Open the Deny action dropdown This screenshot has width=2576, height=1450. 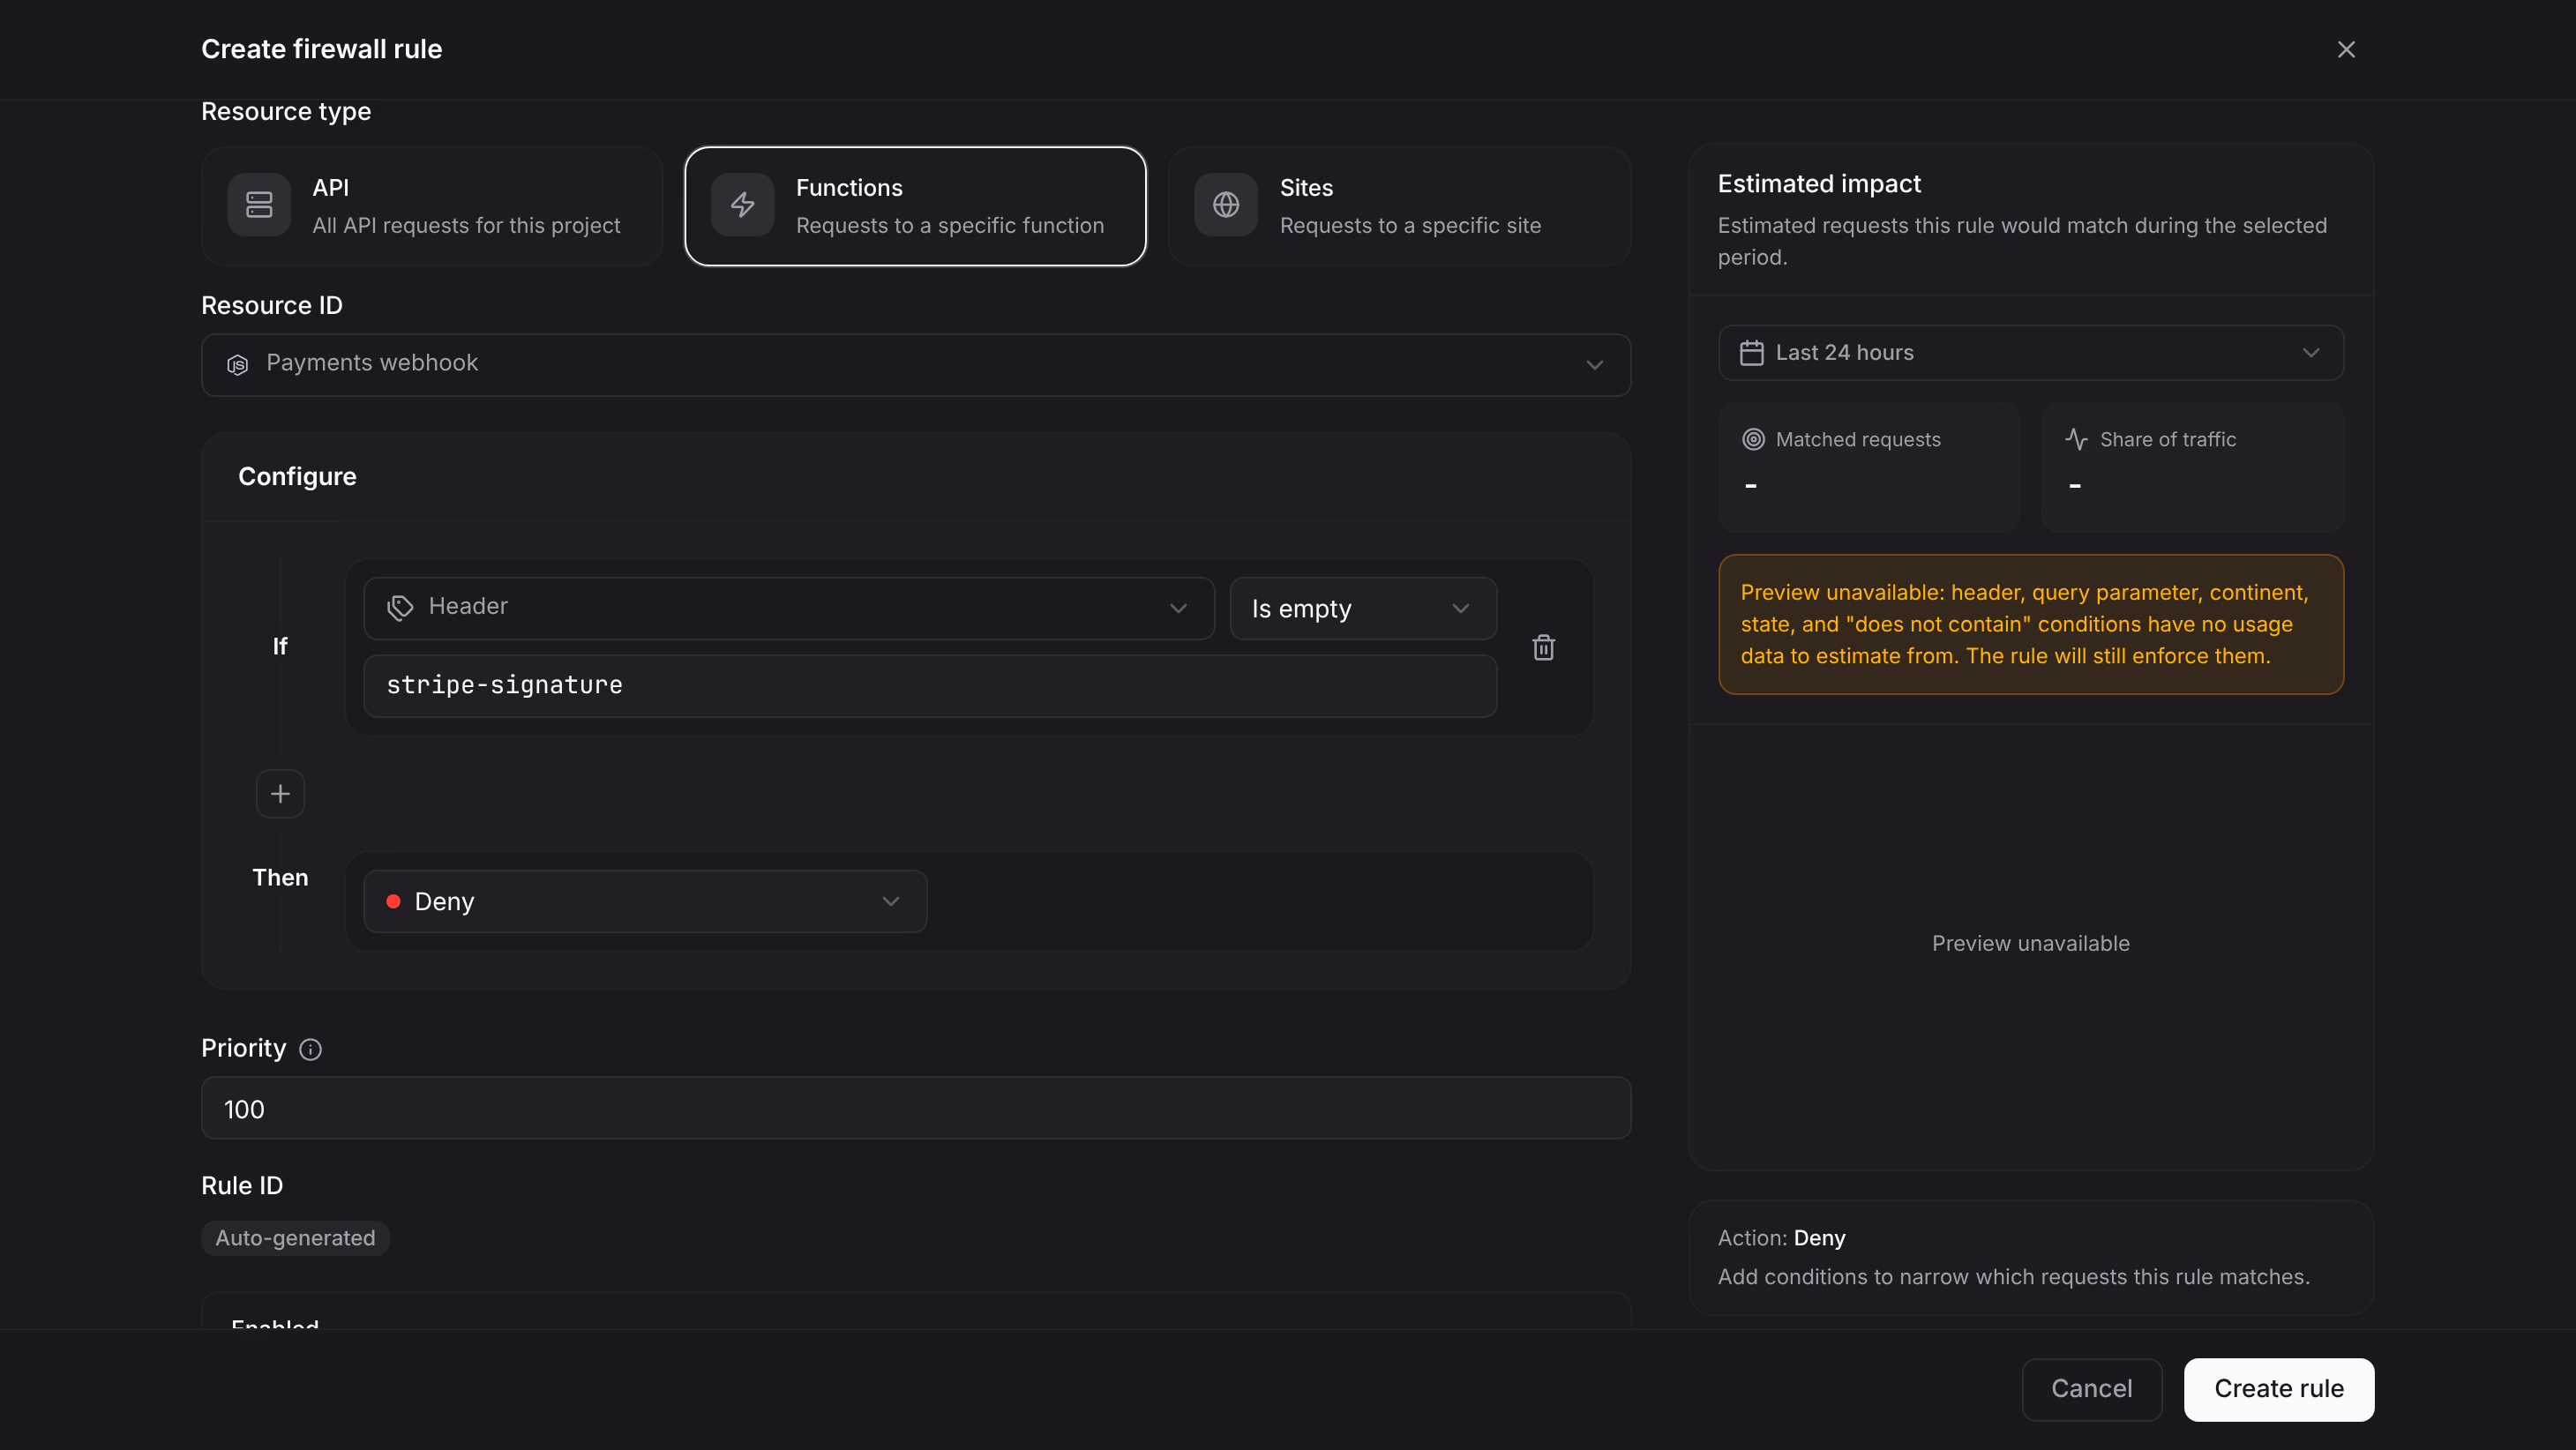click(645, 901)
